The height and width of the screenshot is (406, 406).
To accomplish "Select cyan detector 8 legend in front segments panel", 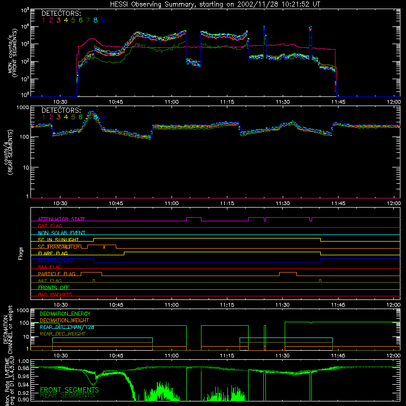I will coord(95,20).
